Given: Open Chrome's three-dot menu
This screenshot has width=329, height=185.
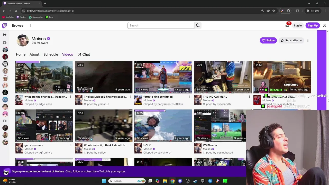Looking at the screenshot, I should point(325,11).
